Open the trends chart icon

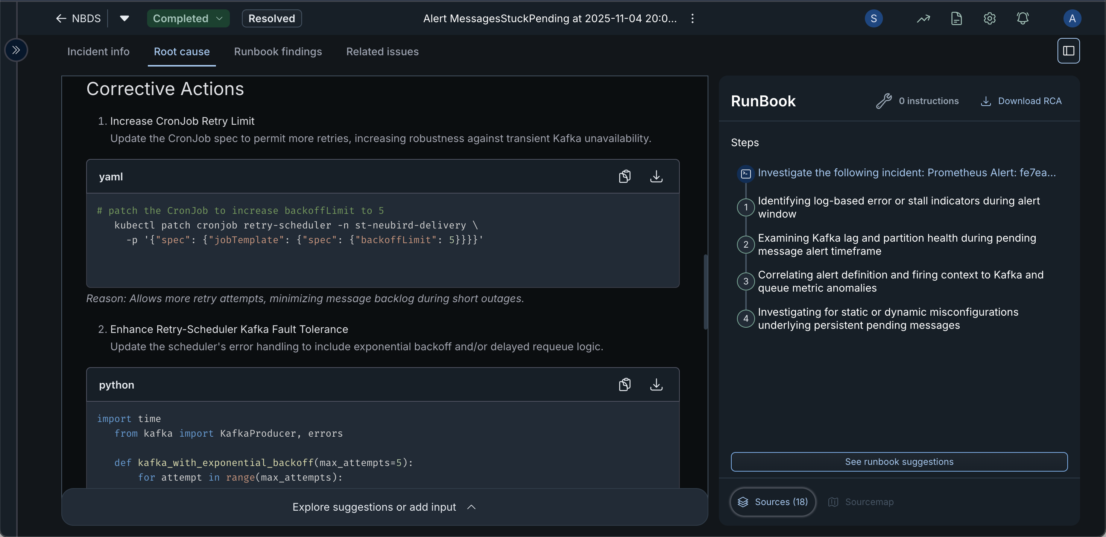tap(923, 18)
